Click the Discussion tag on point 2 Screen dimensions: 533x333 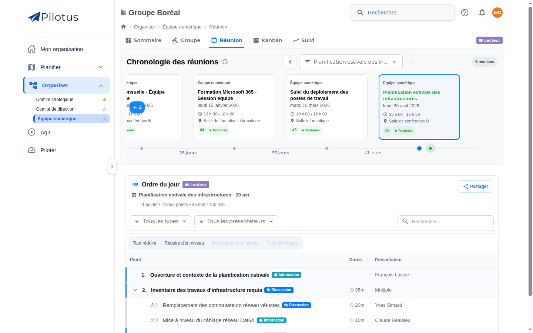pos(279,290)
